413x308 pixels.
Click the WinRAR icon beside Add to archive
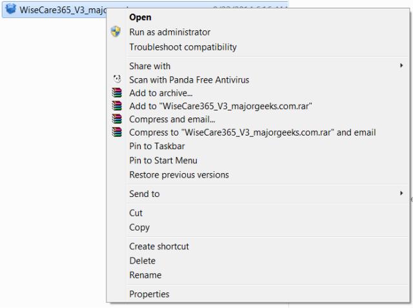pos(117,93)
